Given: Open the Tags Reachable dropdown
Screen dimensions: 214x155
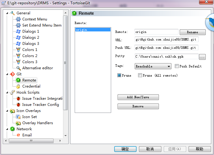Looking at the screenshot, I should point(153,66).
